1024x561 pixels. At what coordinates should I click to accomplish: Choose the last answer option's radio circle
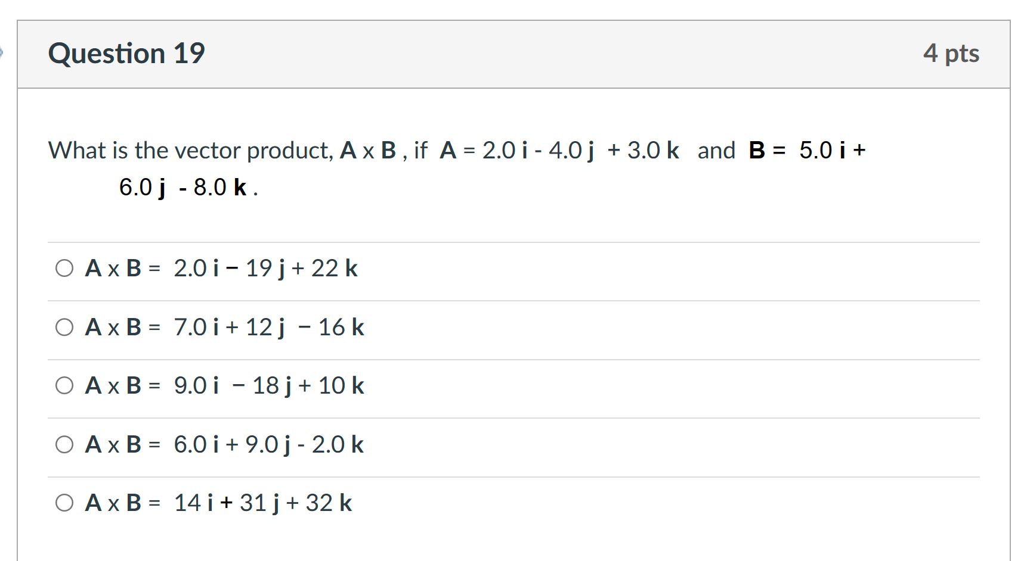(x=64, y=502)
